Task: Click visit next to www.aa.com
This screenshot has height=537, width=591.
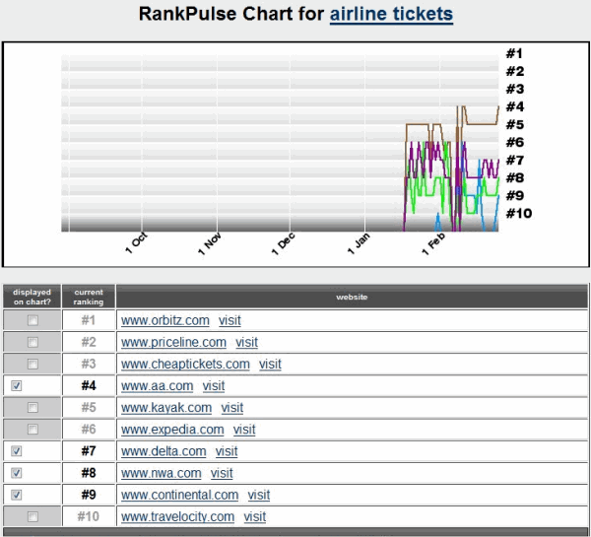Action: point(214,386)
